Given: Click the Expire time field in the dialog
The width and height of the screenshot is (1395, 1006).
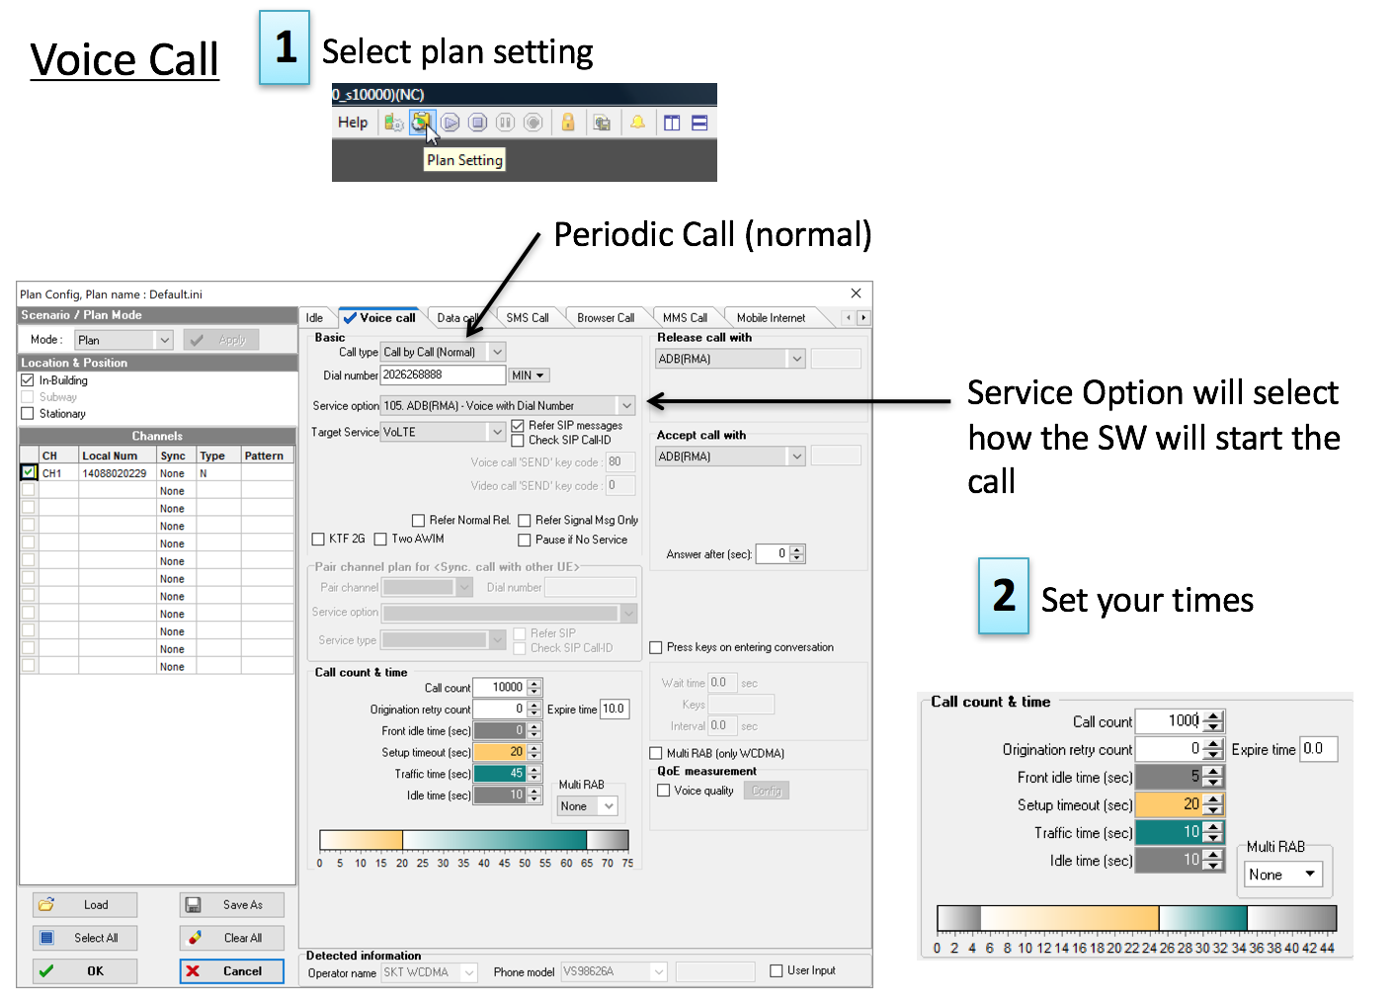Looking at the screenshot, I should 615,710.
